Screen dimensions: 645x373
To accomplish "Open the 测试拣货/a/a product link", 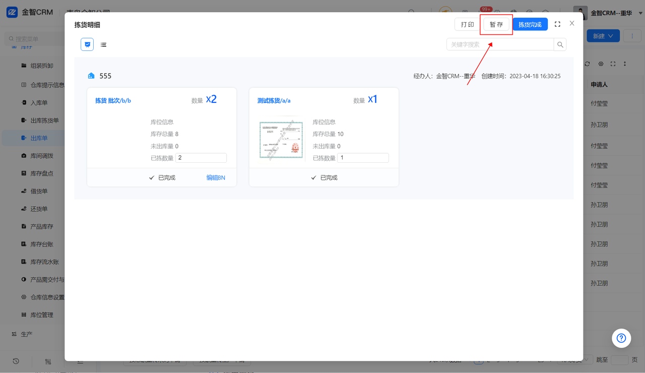I will tap(274, 100).
